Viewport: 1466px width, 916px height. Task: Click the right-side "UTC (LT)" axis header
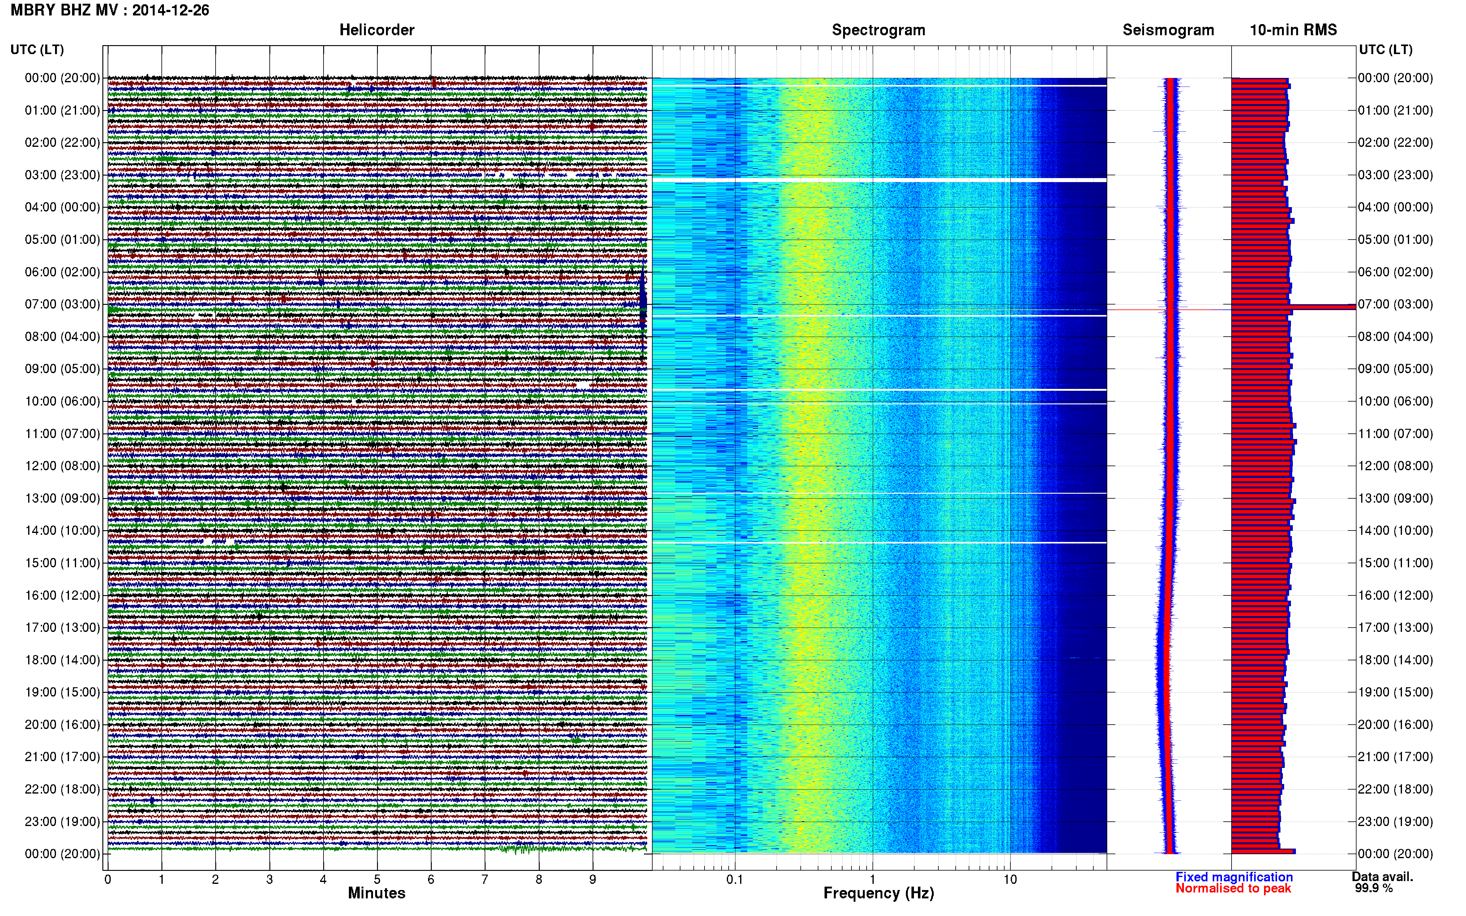point(1385,50)
